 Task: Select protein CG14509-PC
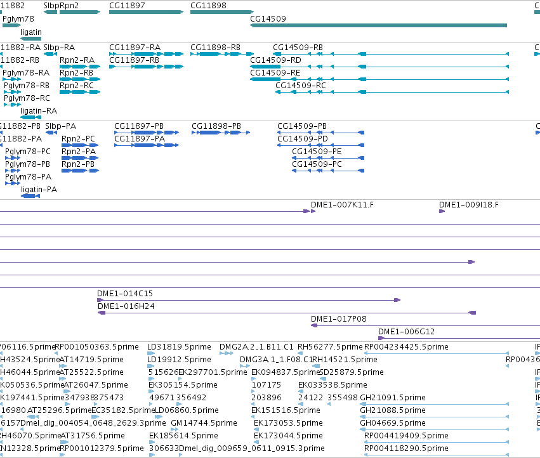[x=317, y=164]
